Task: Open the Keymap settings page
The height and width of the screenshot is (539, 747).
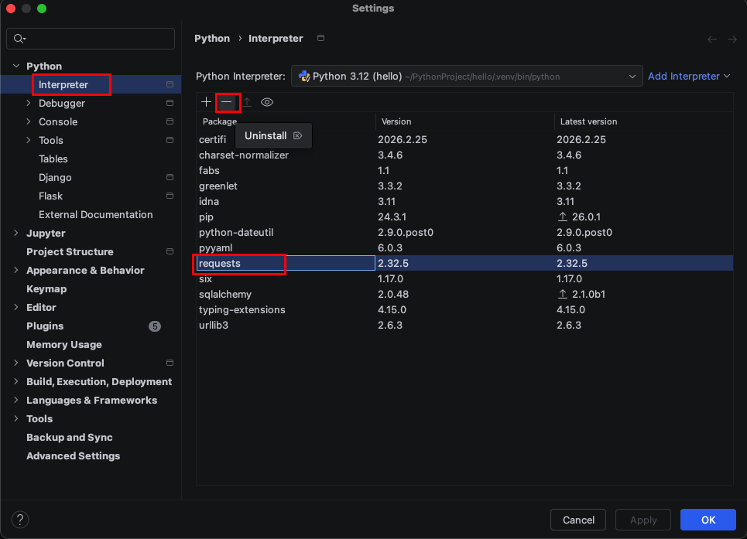Action: 46,289
